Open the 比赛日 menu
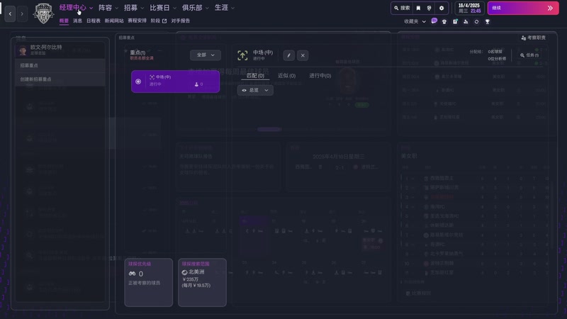The width and height of the screenshot is (567, 319). [160, 8]
